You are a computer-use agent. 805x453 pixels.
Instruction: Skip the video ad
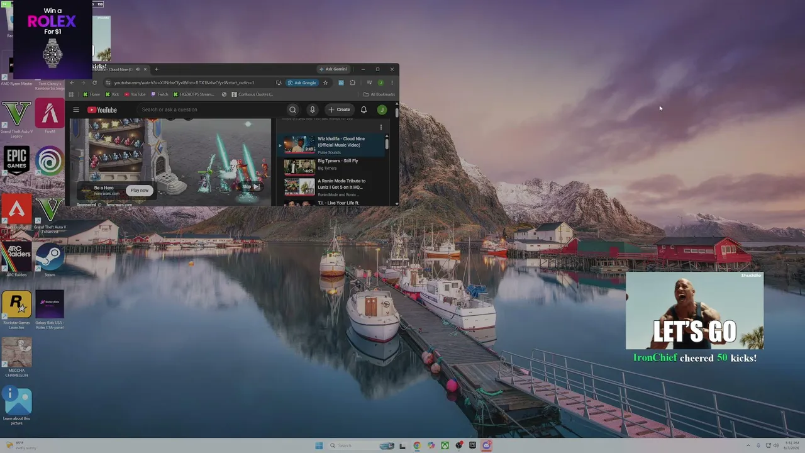tap(250, 187)
